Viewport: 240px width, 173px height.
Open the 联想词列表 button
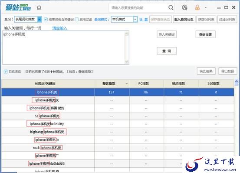(x=206, y=19)
